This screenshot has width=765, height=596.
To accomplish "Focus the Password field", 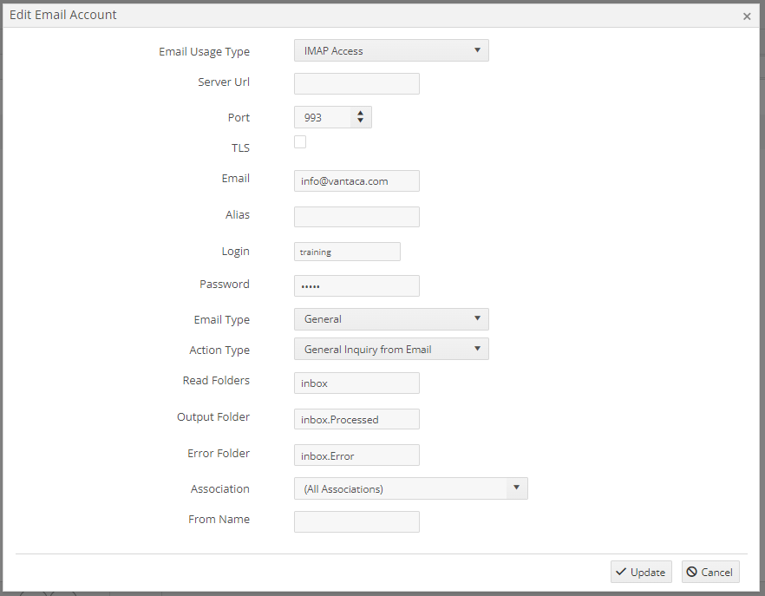I will [356, 286].
